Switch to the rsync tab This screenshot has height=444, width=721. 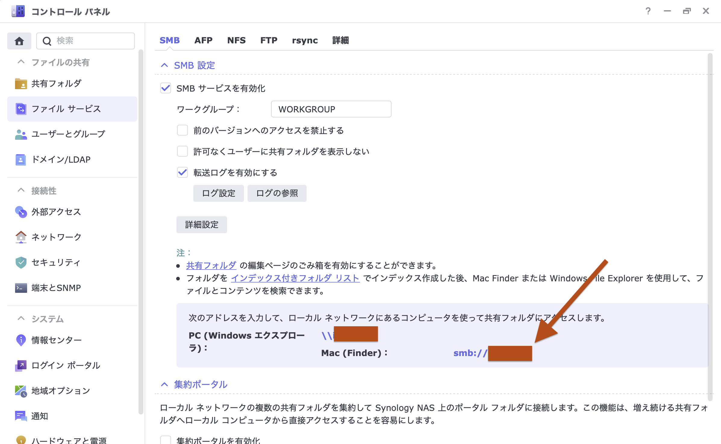305,40
